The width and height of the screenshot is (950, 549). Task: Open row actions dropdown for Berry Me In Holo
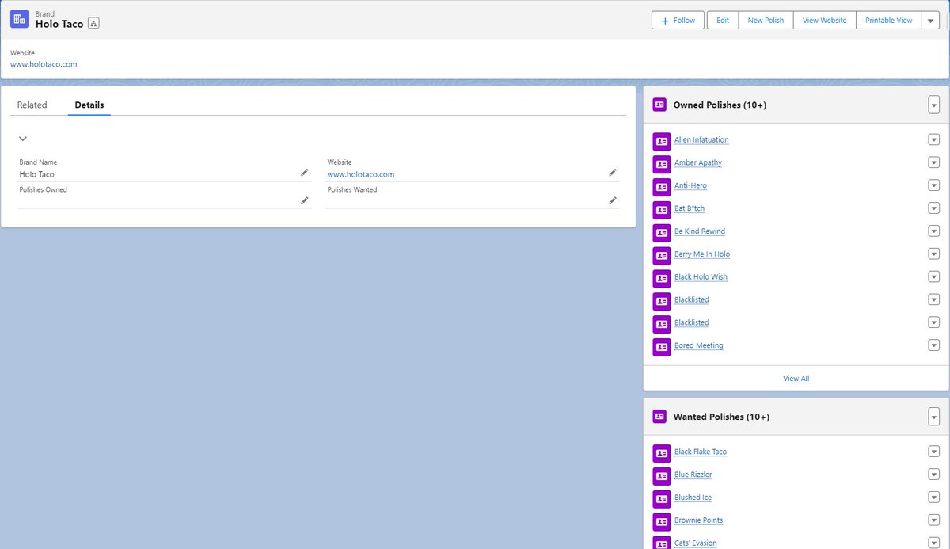point(933,254)
